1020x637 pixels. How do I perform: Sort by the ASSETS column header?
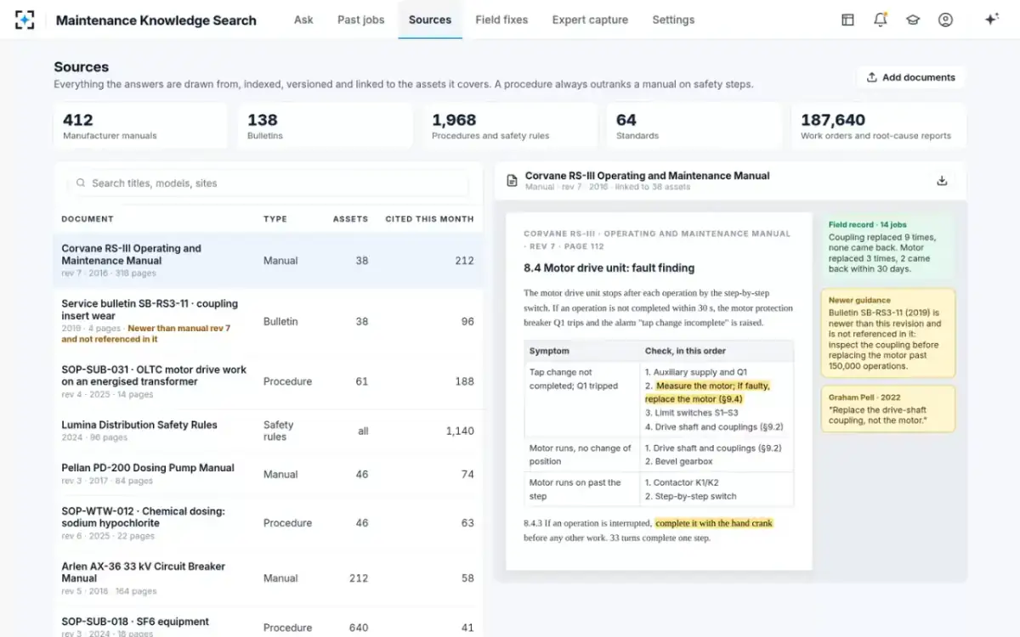350,219
